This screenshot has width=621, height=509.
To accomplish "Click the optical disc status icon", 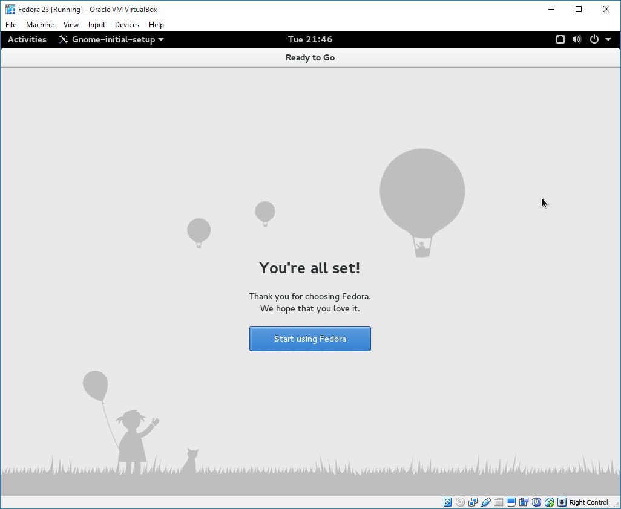I will pos(460,502).
